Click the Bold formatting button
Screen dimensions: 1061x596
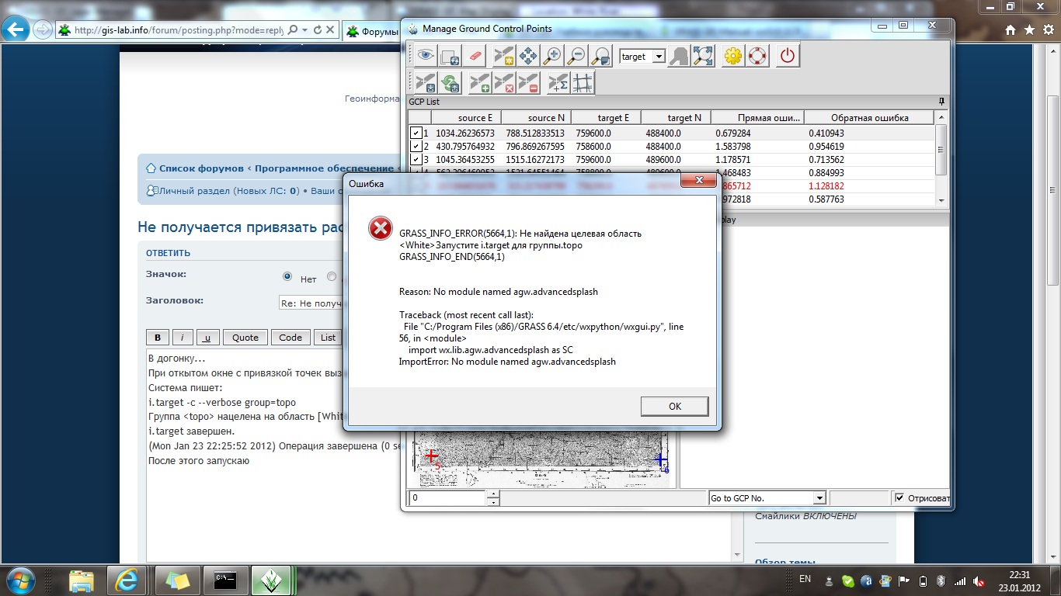(158, 337)
